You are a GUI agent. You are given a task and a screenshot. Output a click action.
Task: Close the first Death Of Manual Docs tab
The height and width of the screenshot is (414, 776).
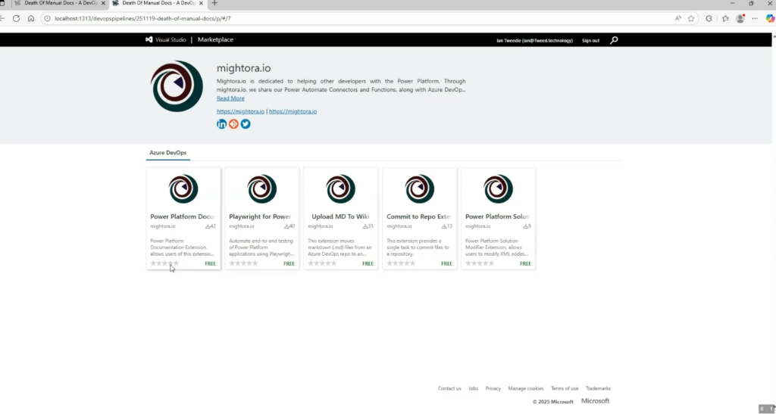[x=103, y=3]
